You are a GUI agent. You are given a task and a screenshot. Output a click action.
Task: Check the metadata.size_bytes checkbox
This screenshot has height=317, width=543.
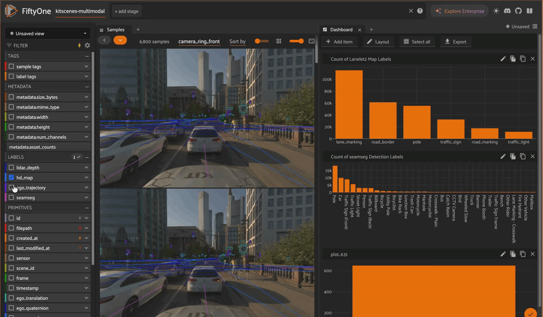[x=11, y=97]
